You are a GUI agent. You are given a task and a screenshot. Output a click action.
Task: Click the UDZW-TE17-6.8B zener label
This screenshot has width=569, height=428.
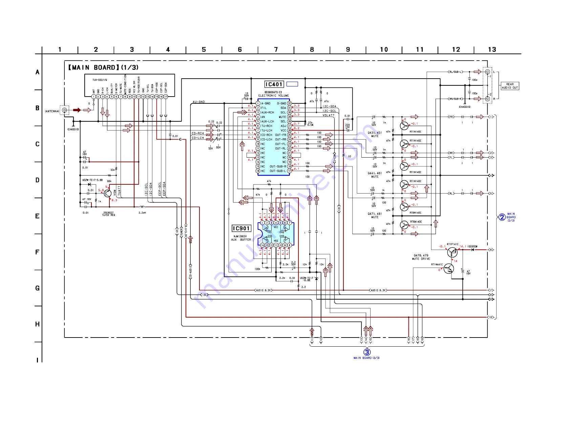307,279
